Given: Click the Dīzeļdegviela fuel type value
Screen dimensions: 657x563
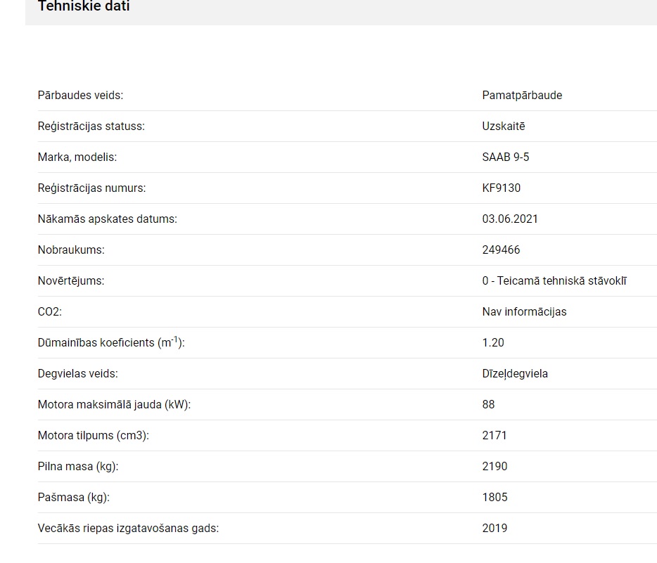Looking at the screenshot, I should pyautogui.click(x=515, y=374).
